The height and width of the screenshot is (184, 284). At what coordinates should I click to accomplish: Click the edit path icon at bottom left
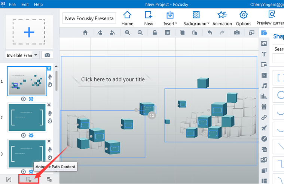[x=9, y=179]
